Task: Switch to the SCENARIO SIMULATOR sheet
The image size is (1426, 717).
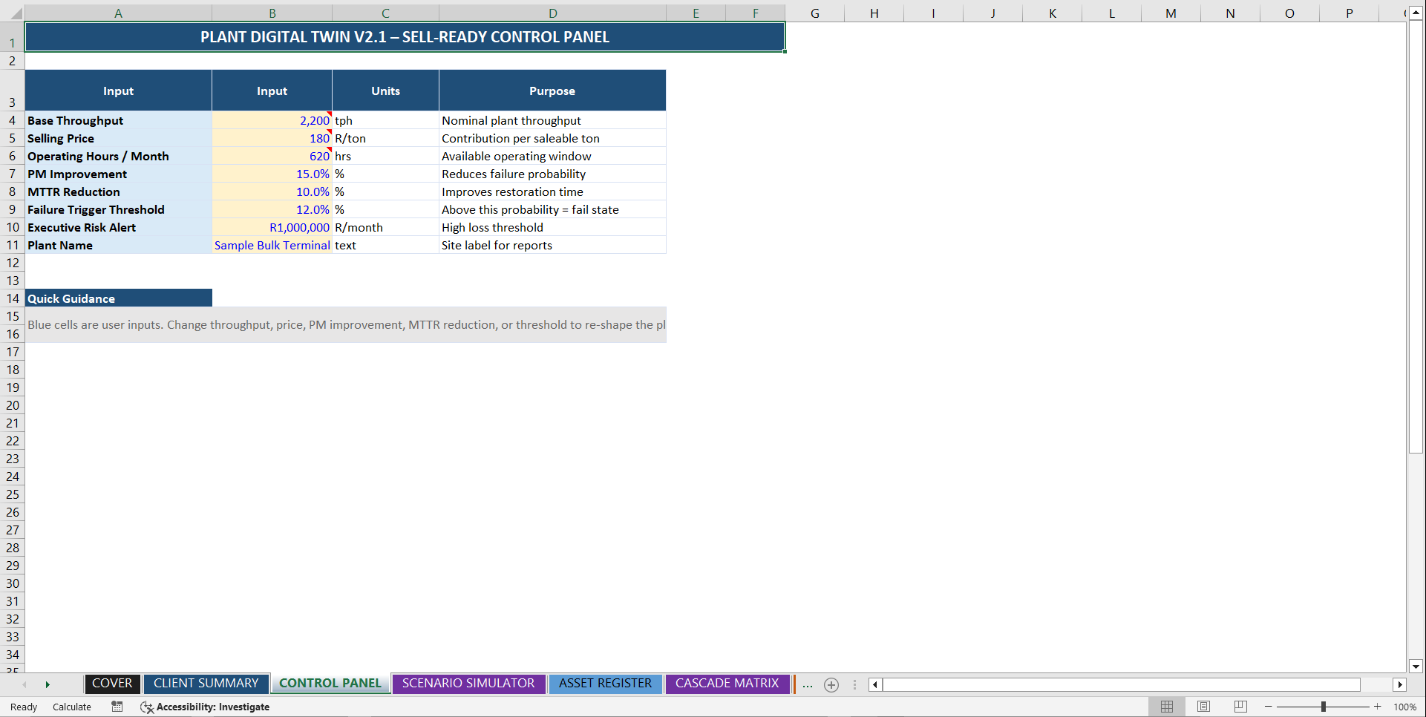Action: point(468,684)
